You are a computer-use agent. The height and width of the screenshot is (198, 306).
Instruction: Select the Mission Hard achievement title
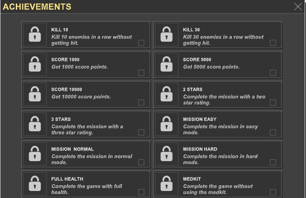(x=200, y=149)
